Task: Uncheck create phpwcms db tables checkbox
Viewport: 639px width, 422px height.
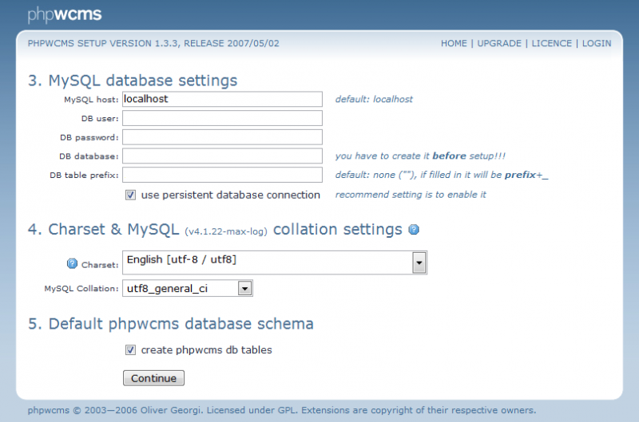Action: tap(130, 349)
